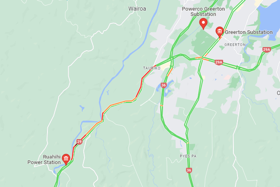Click the highway 36 shield near Tauriko
This screenshot has width=280, height=187.
164,85
